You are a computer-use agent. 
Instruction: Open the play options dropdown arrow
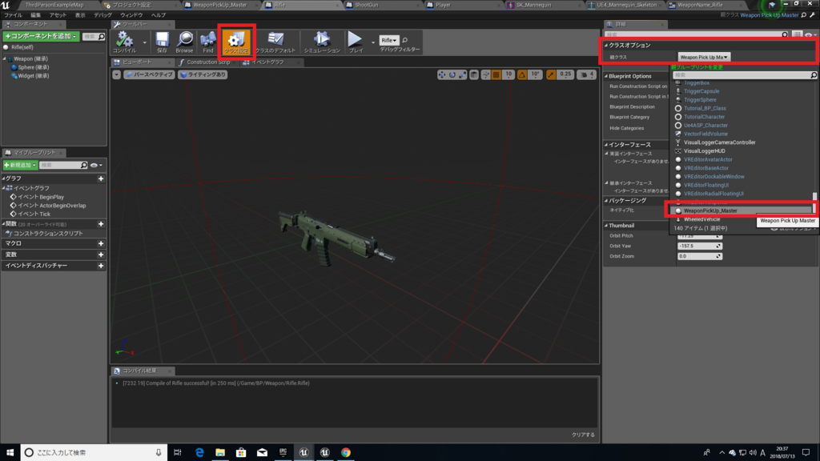(x=373, y=43)
